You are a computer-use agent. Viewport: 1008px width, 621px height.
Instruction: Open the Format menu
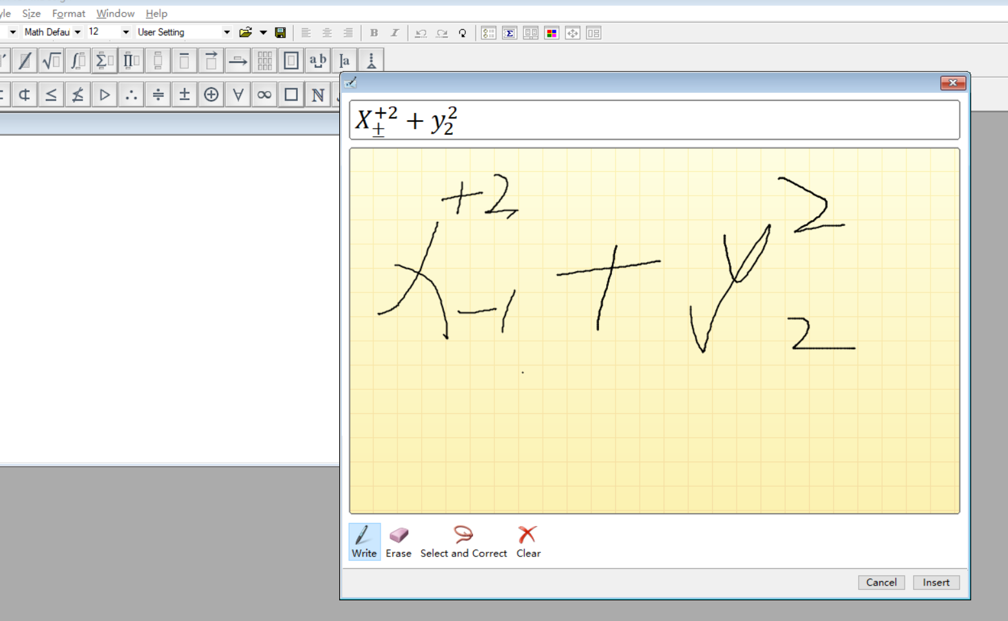pos(68,13)
